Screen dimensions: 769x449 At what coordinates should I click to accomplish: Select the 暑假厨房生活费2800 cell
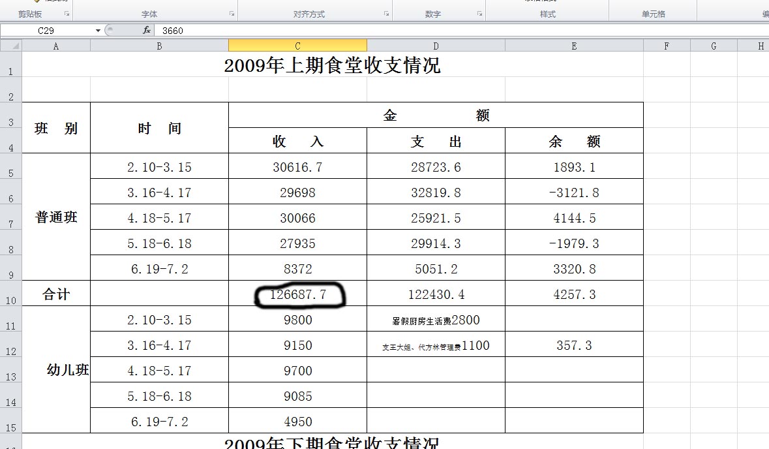[436, 320]
